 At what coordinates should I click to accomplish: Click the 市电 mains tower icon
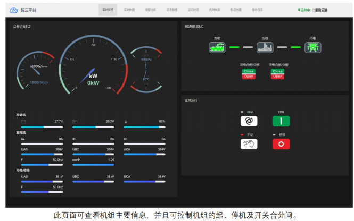[x=313, y=47]
